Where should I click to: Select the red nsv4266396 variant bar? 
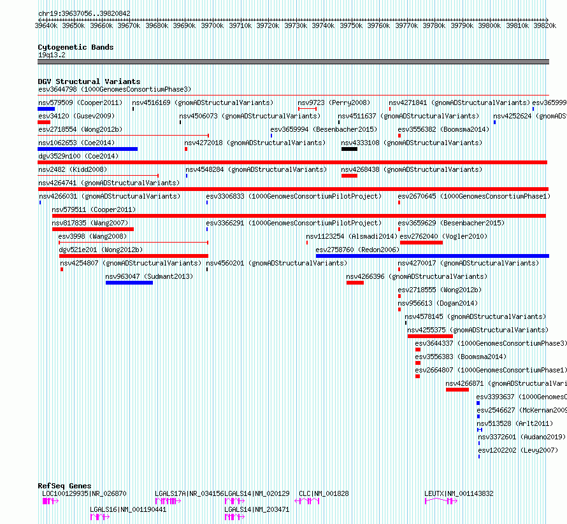point(355,283)
